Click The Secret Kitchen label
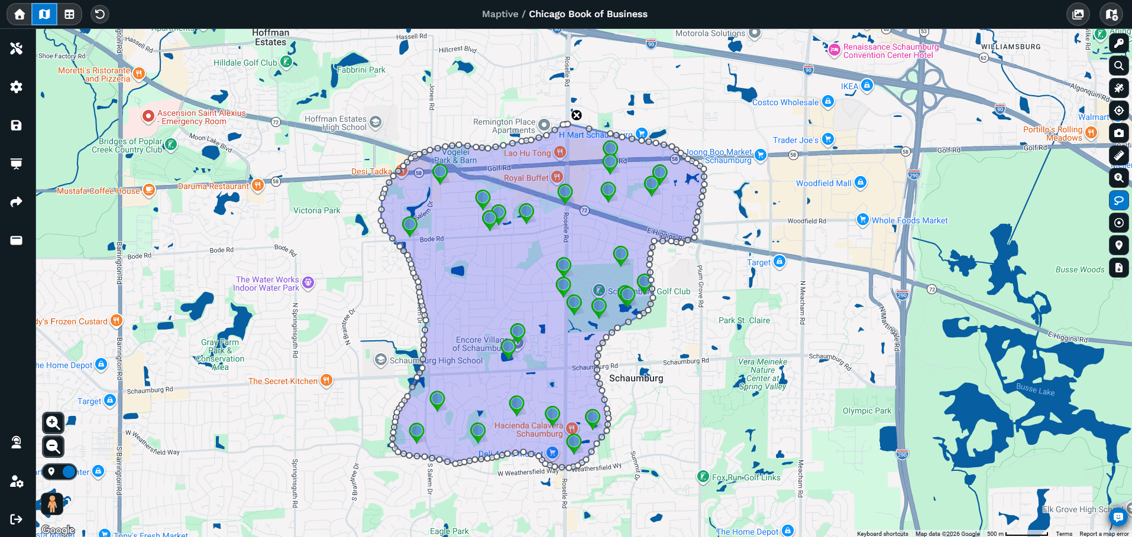The image size is (1132, 537). tap(283, 381)
